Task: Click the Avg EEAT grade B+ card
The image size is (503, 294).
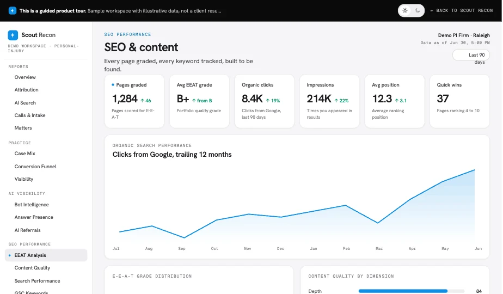Action: [200, 101]
